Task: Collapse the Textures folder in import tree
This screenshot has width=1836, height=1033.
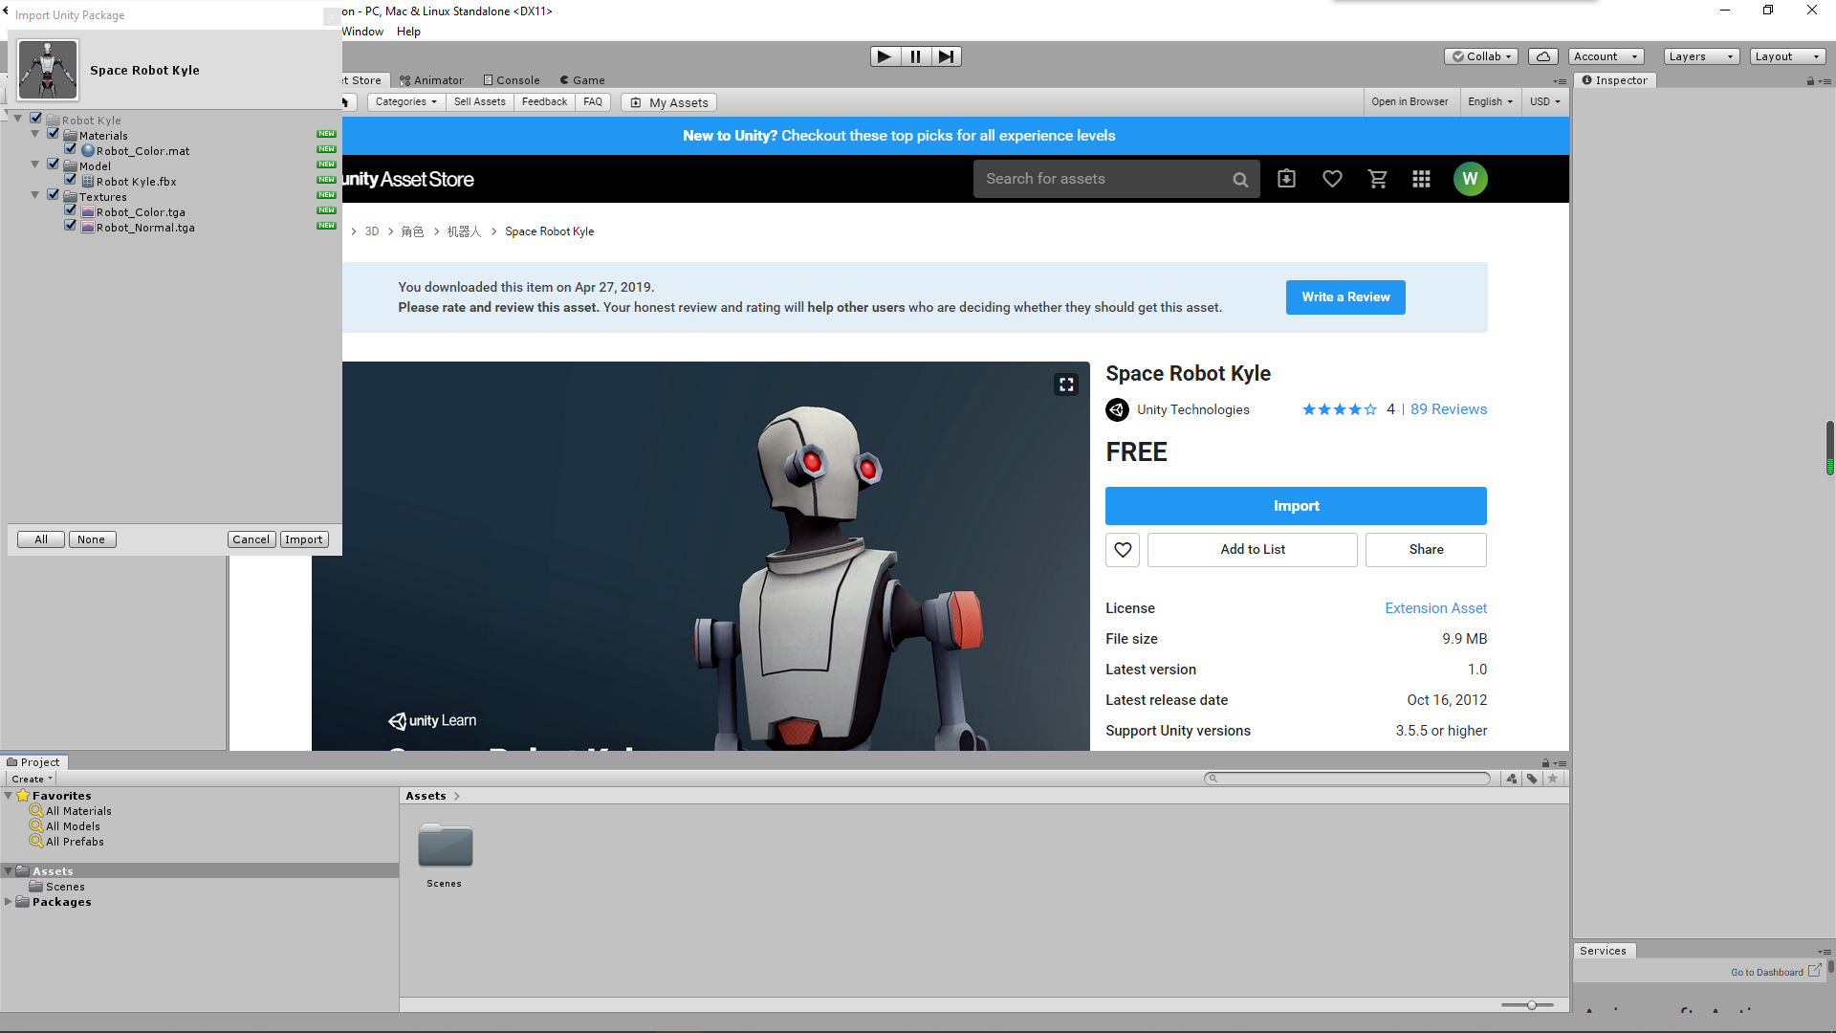Action: (x=35, y=195)
